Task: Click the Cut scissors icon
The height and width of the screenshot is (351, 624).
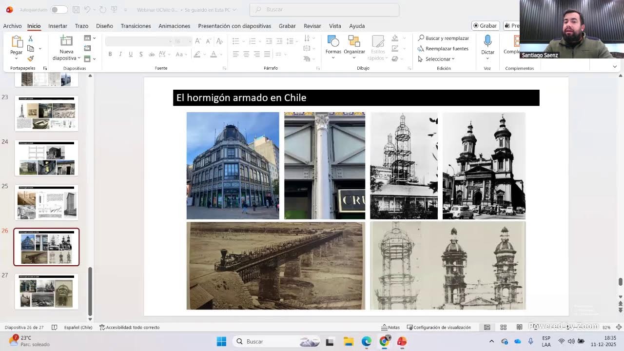Action: click(x=30, y=39)
